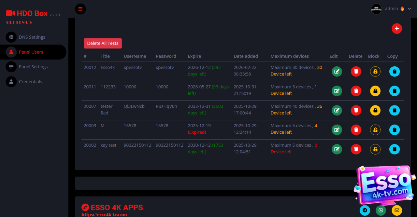Expand the admin account dropdown arrow

tap(410, 9)
